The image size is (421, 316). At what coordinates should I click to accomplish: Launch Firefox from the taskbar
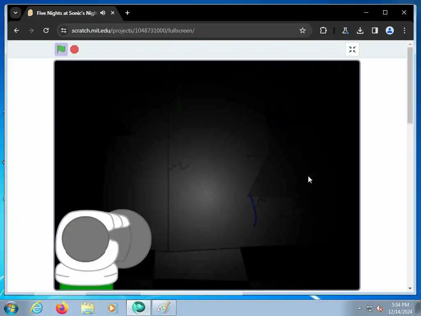click(62, 308)
